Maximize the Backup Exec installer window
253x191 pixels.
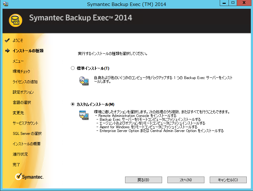tap(233, 3)
